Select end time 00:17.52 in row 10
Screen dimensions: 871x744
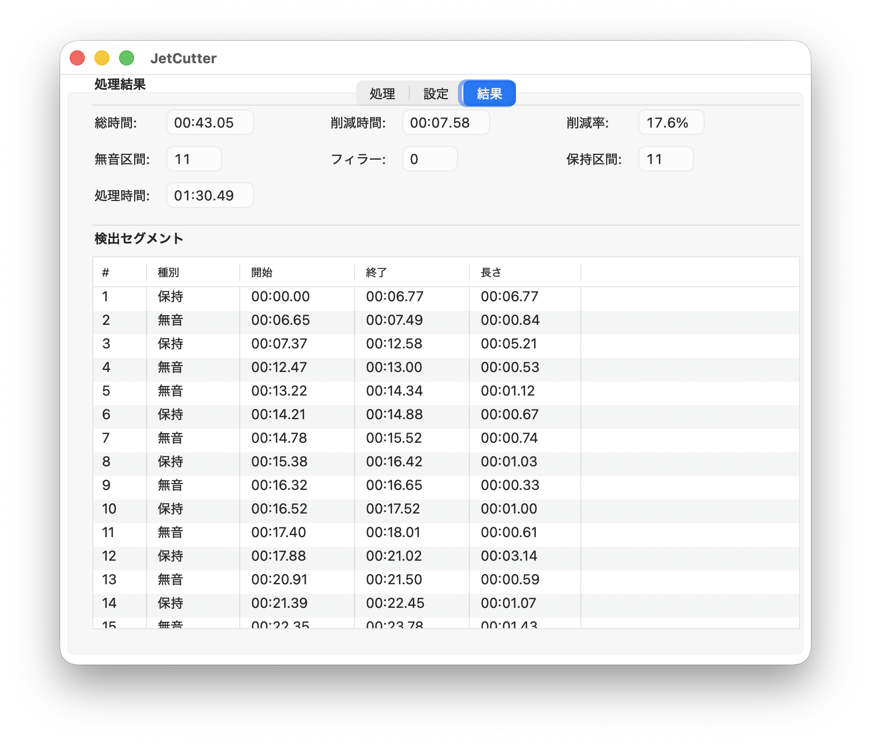point(393,509)
